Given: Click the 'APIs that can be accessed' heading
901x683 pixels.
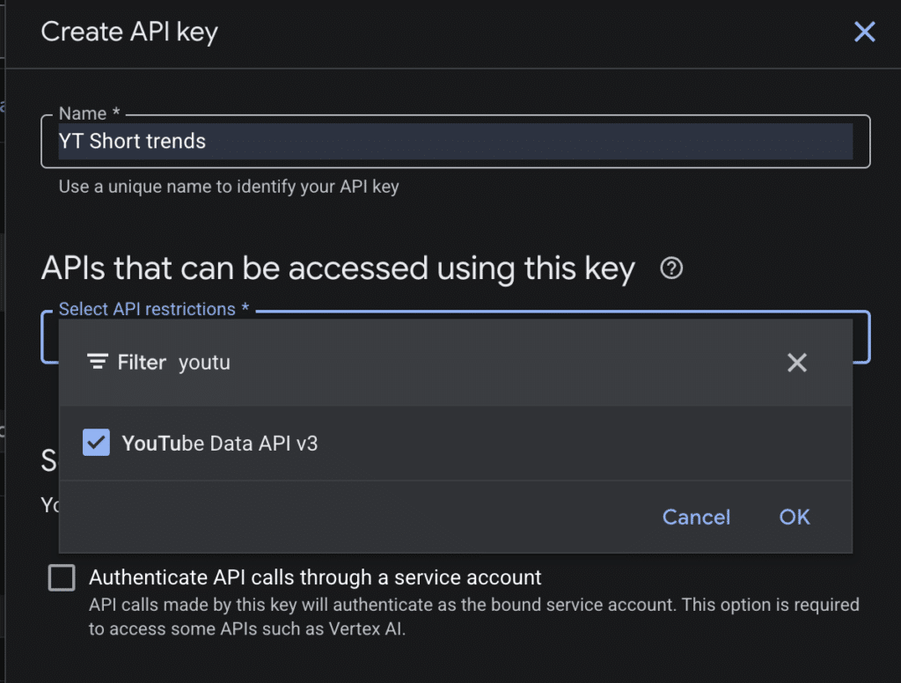Looking at the screenshot, I should click(338, 268).
